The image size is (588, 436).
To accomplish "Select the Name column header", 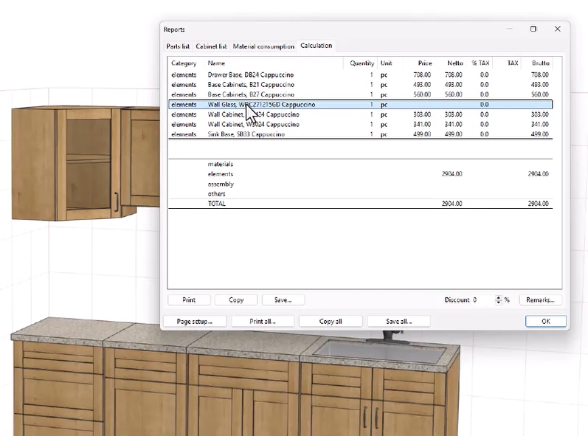I will (x=216, y=63).
